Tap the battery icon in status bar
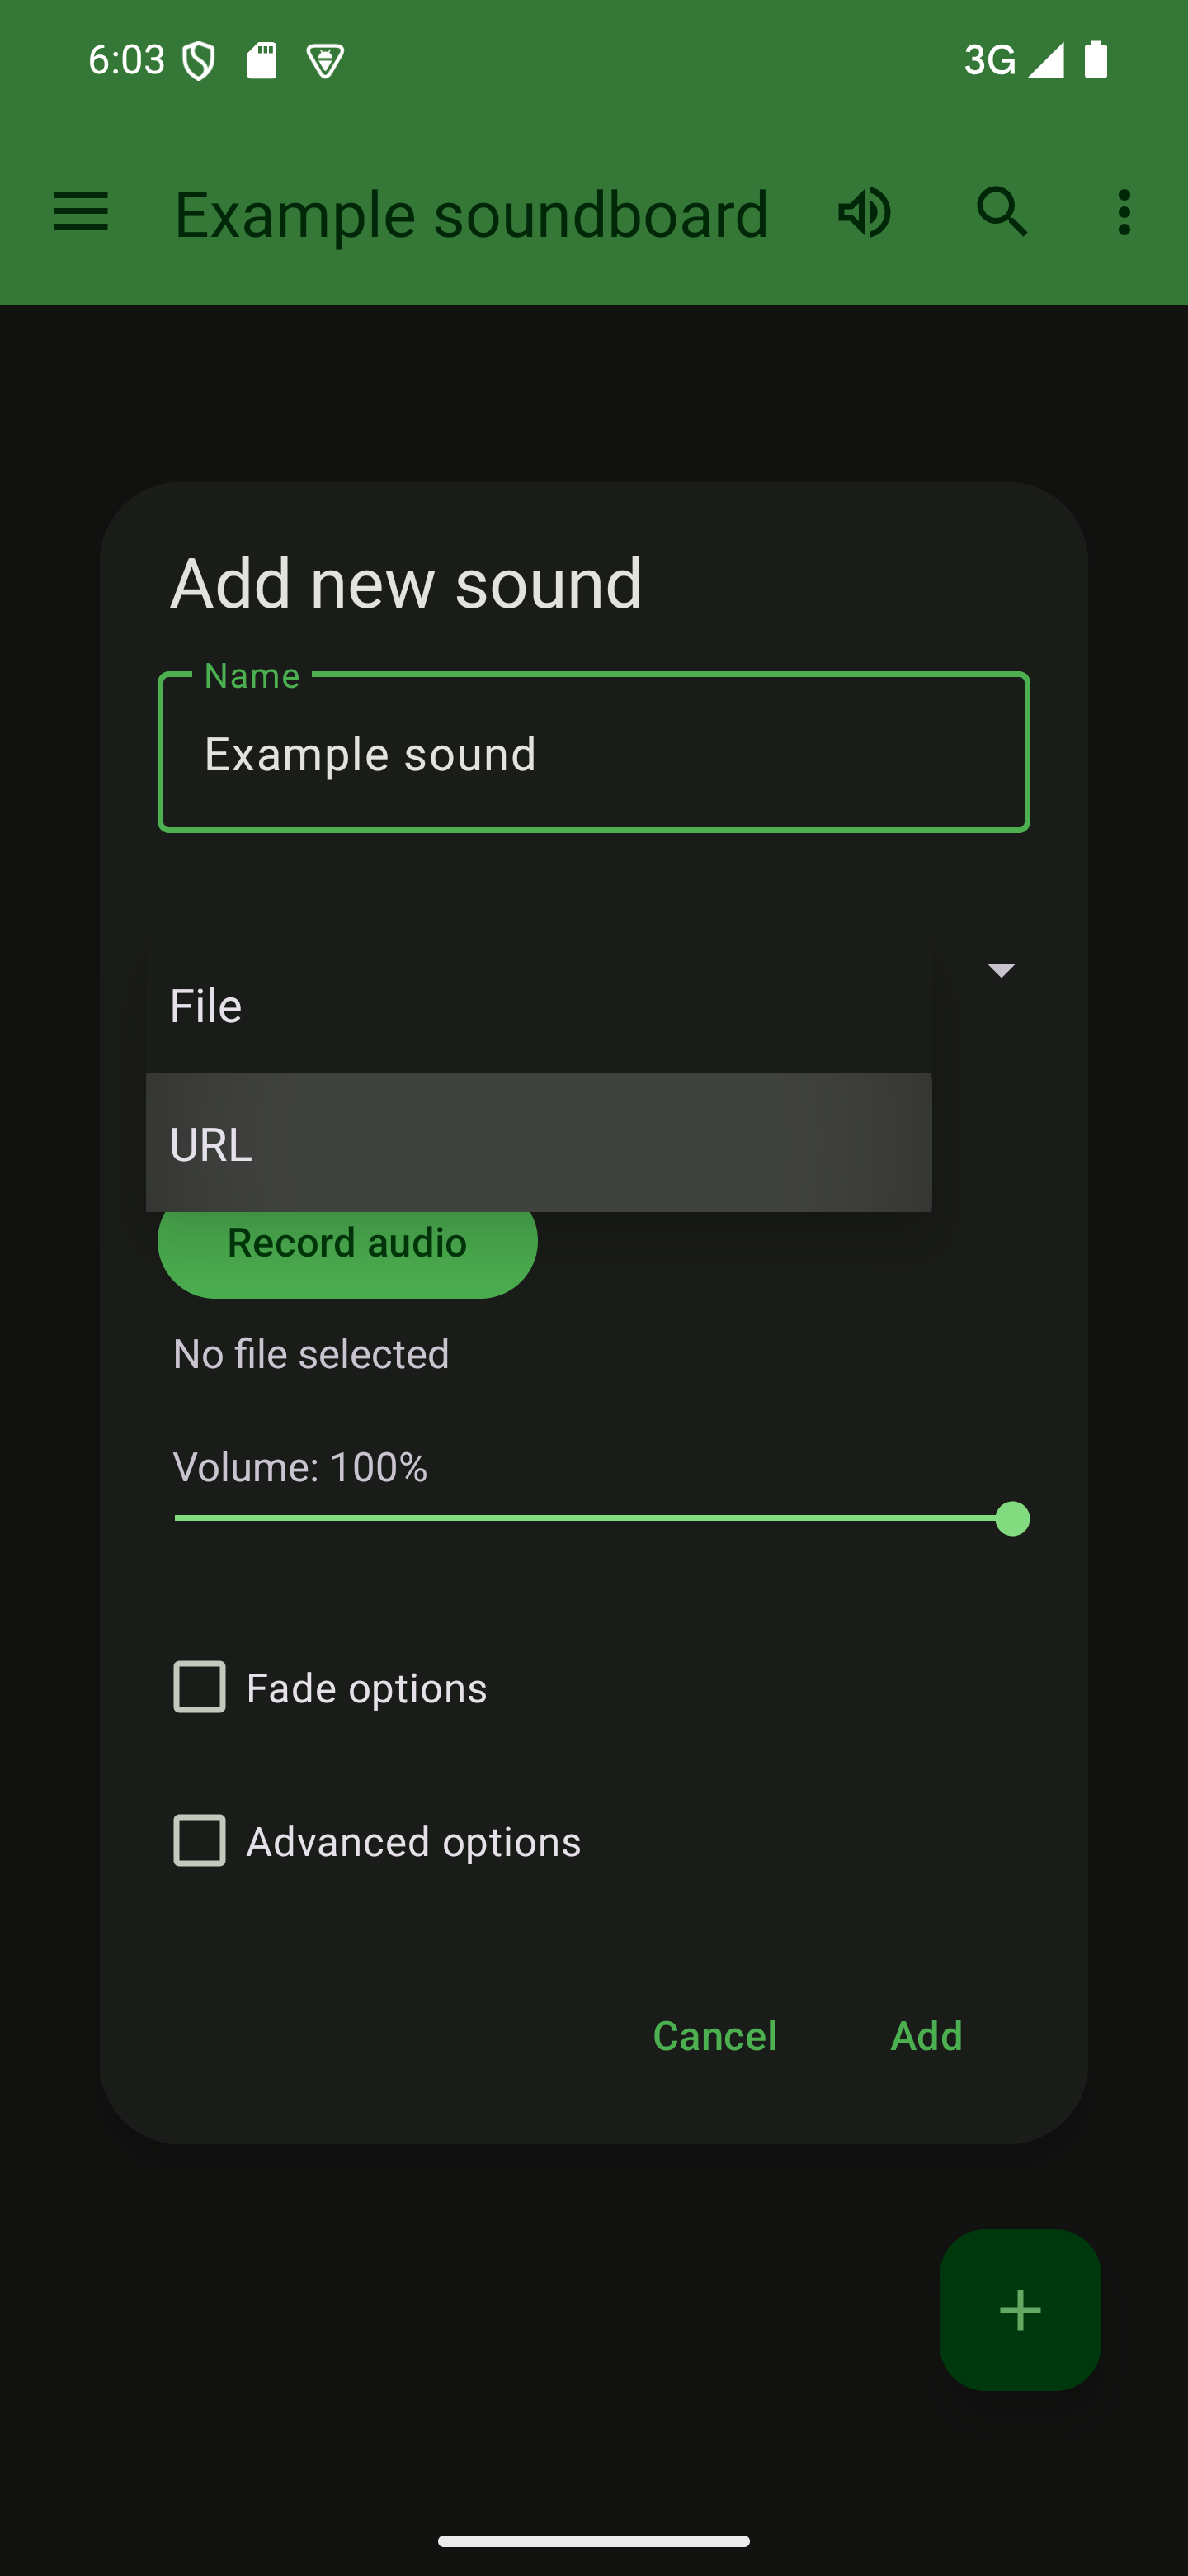The width and height of the screenshot is (1188, 2576). click(x=1096, y=60)
